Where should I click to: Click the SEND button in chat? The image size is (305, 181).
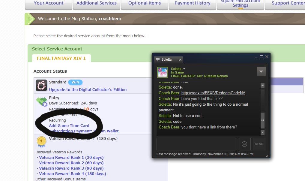click(x=259, y=144)
